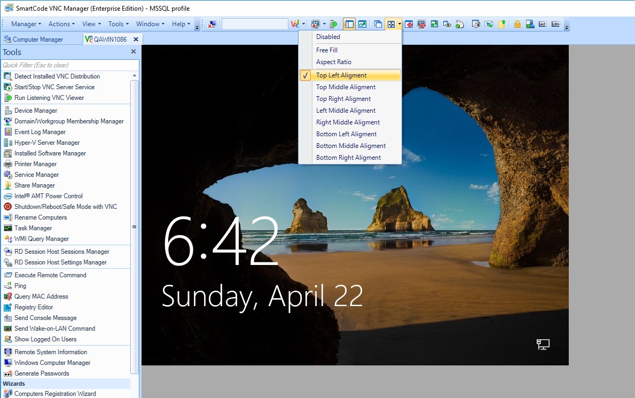
Task: Launch the Computers Registration Wizard
Action: (x=55, y=393)
